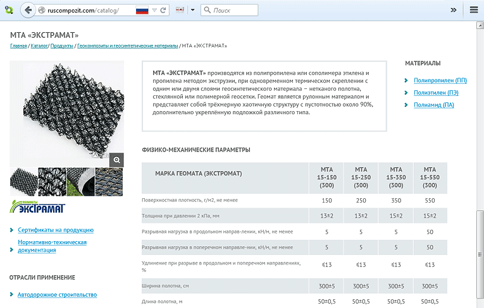Screen dimensions: 484x308
Task: Show more toolbar items via double chevron
Action: (x=454, y=10)
